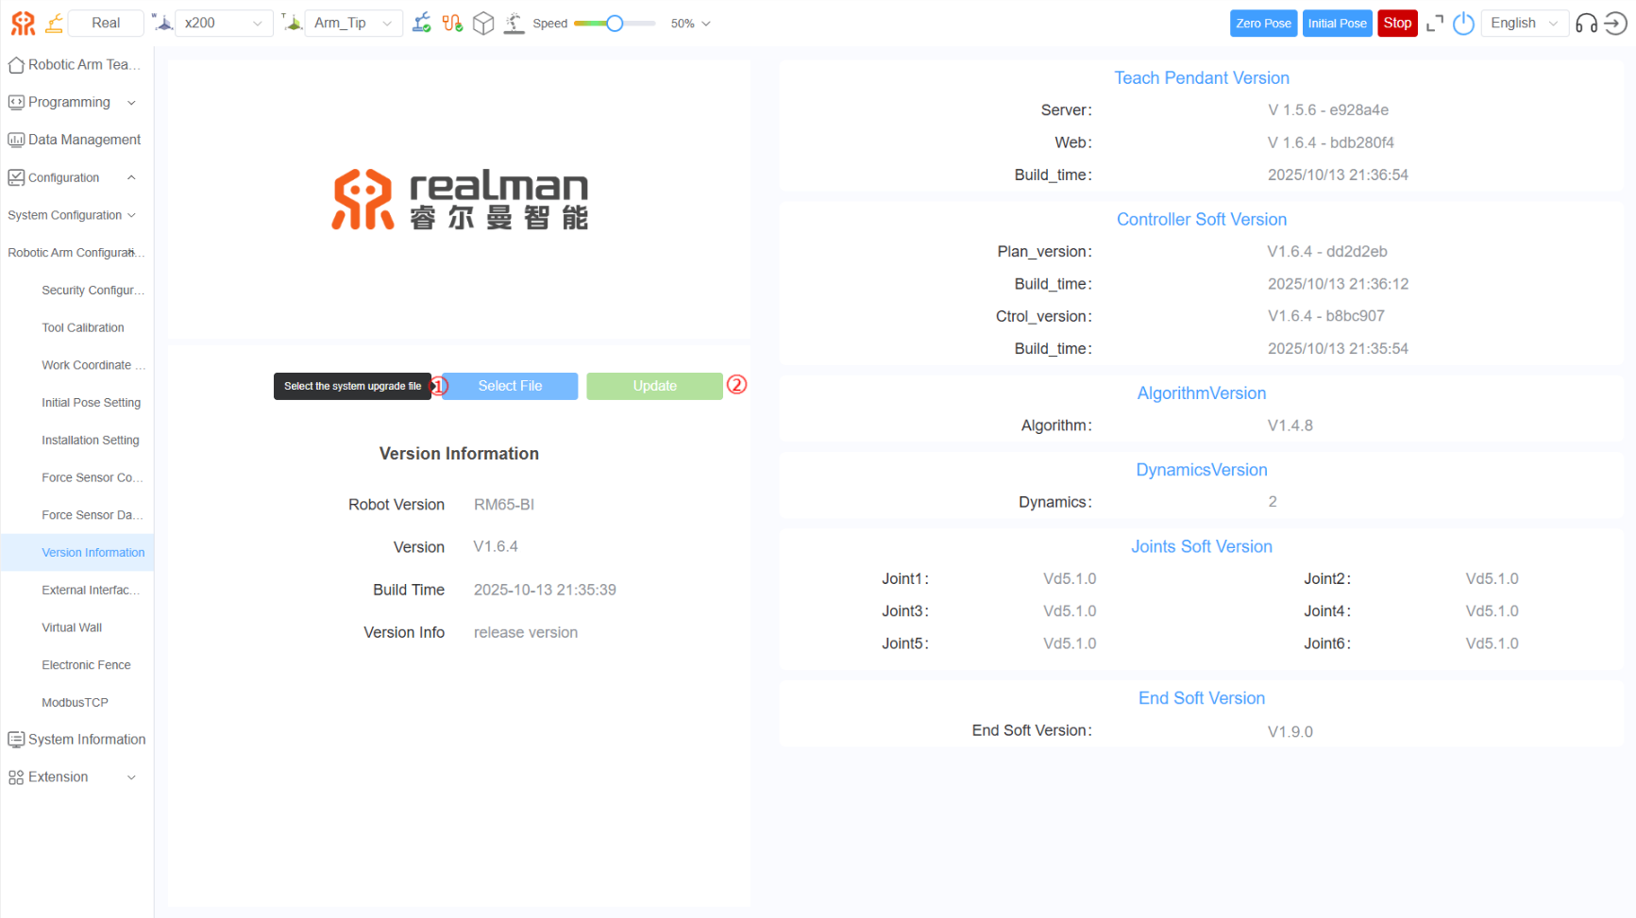1636x918 pixels.
Task: Click the blue power icon
Action: pos(1463,24)
